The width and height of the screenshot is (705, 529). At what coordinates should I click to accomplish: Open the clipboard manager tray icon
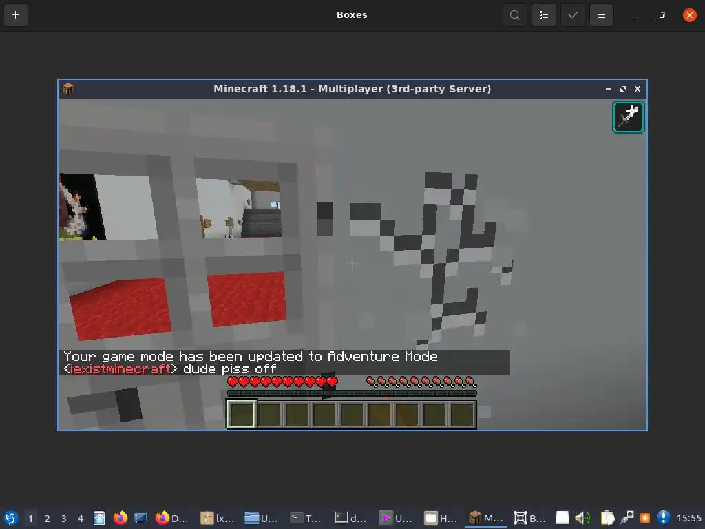pos(607,518)
